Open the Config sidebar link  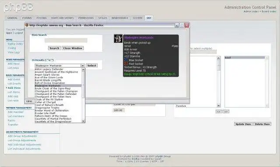[x=12, y=48]
